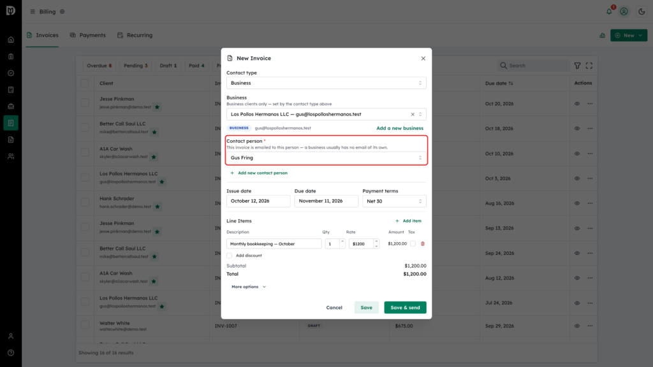Tick the Tax checkbox on the line item
Viewport: 653px width, 367px height.
413,244
